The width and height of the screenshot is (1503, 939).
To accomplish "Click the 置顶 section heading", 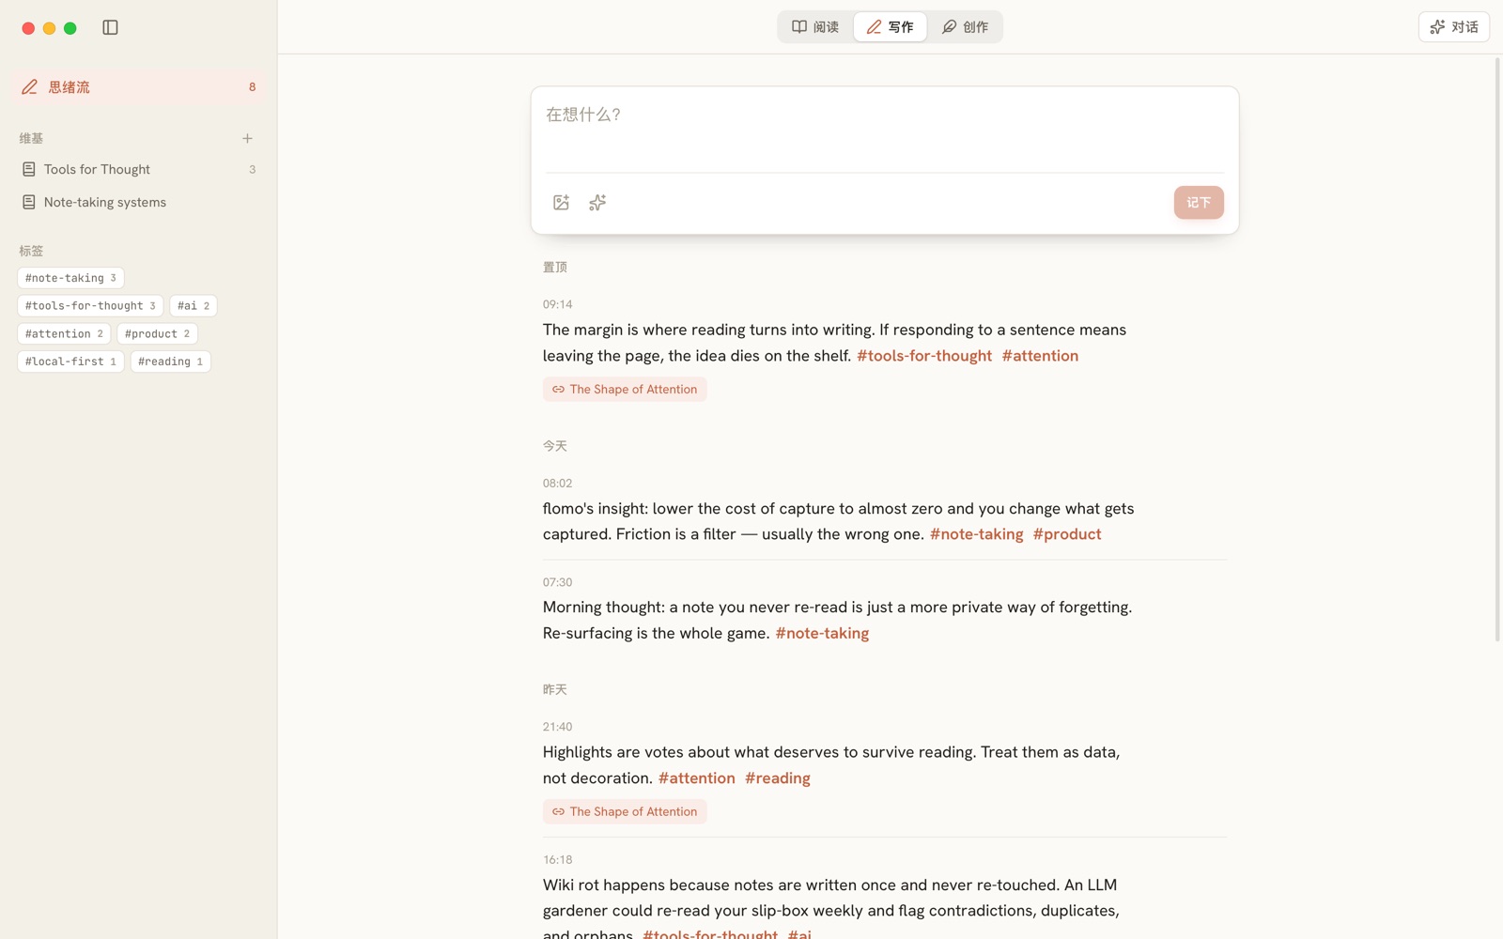I will [x=554, y=268].
